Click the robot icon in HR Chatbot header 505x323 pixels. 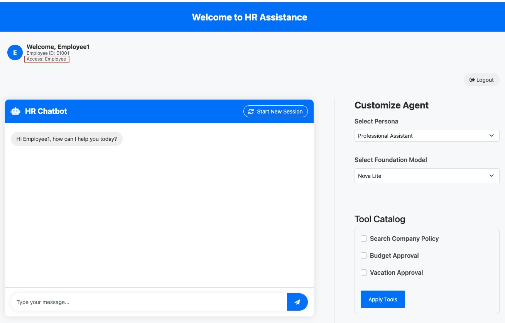[x=15, y=111]
